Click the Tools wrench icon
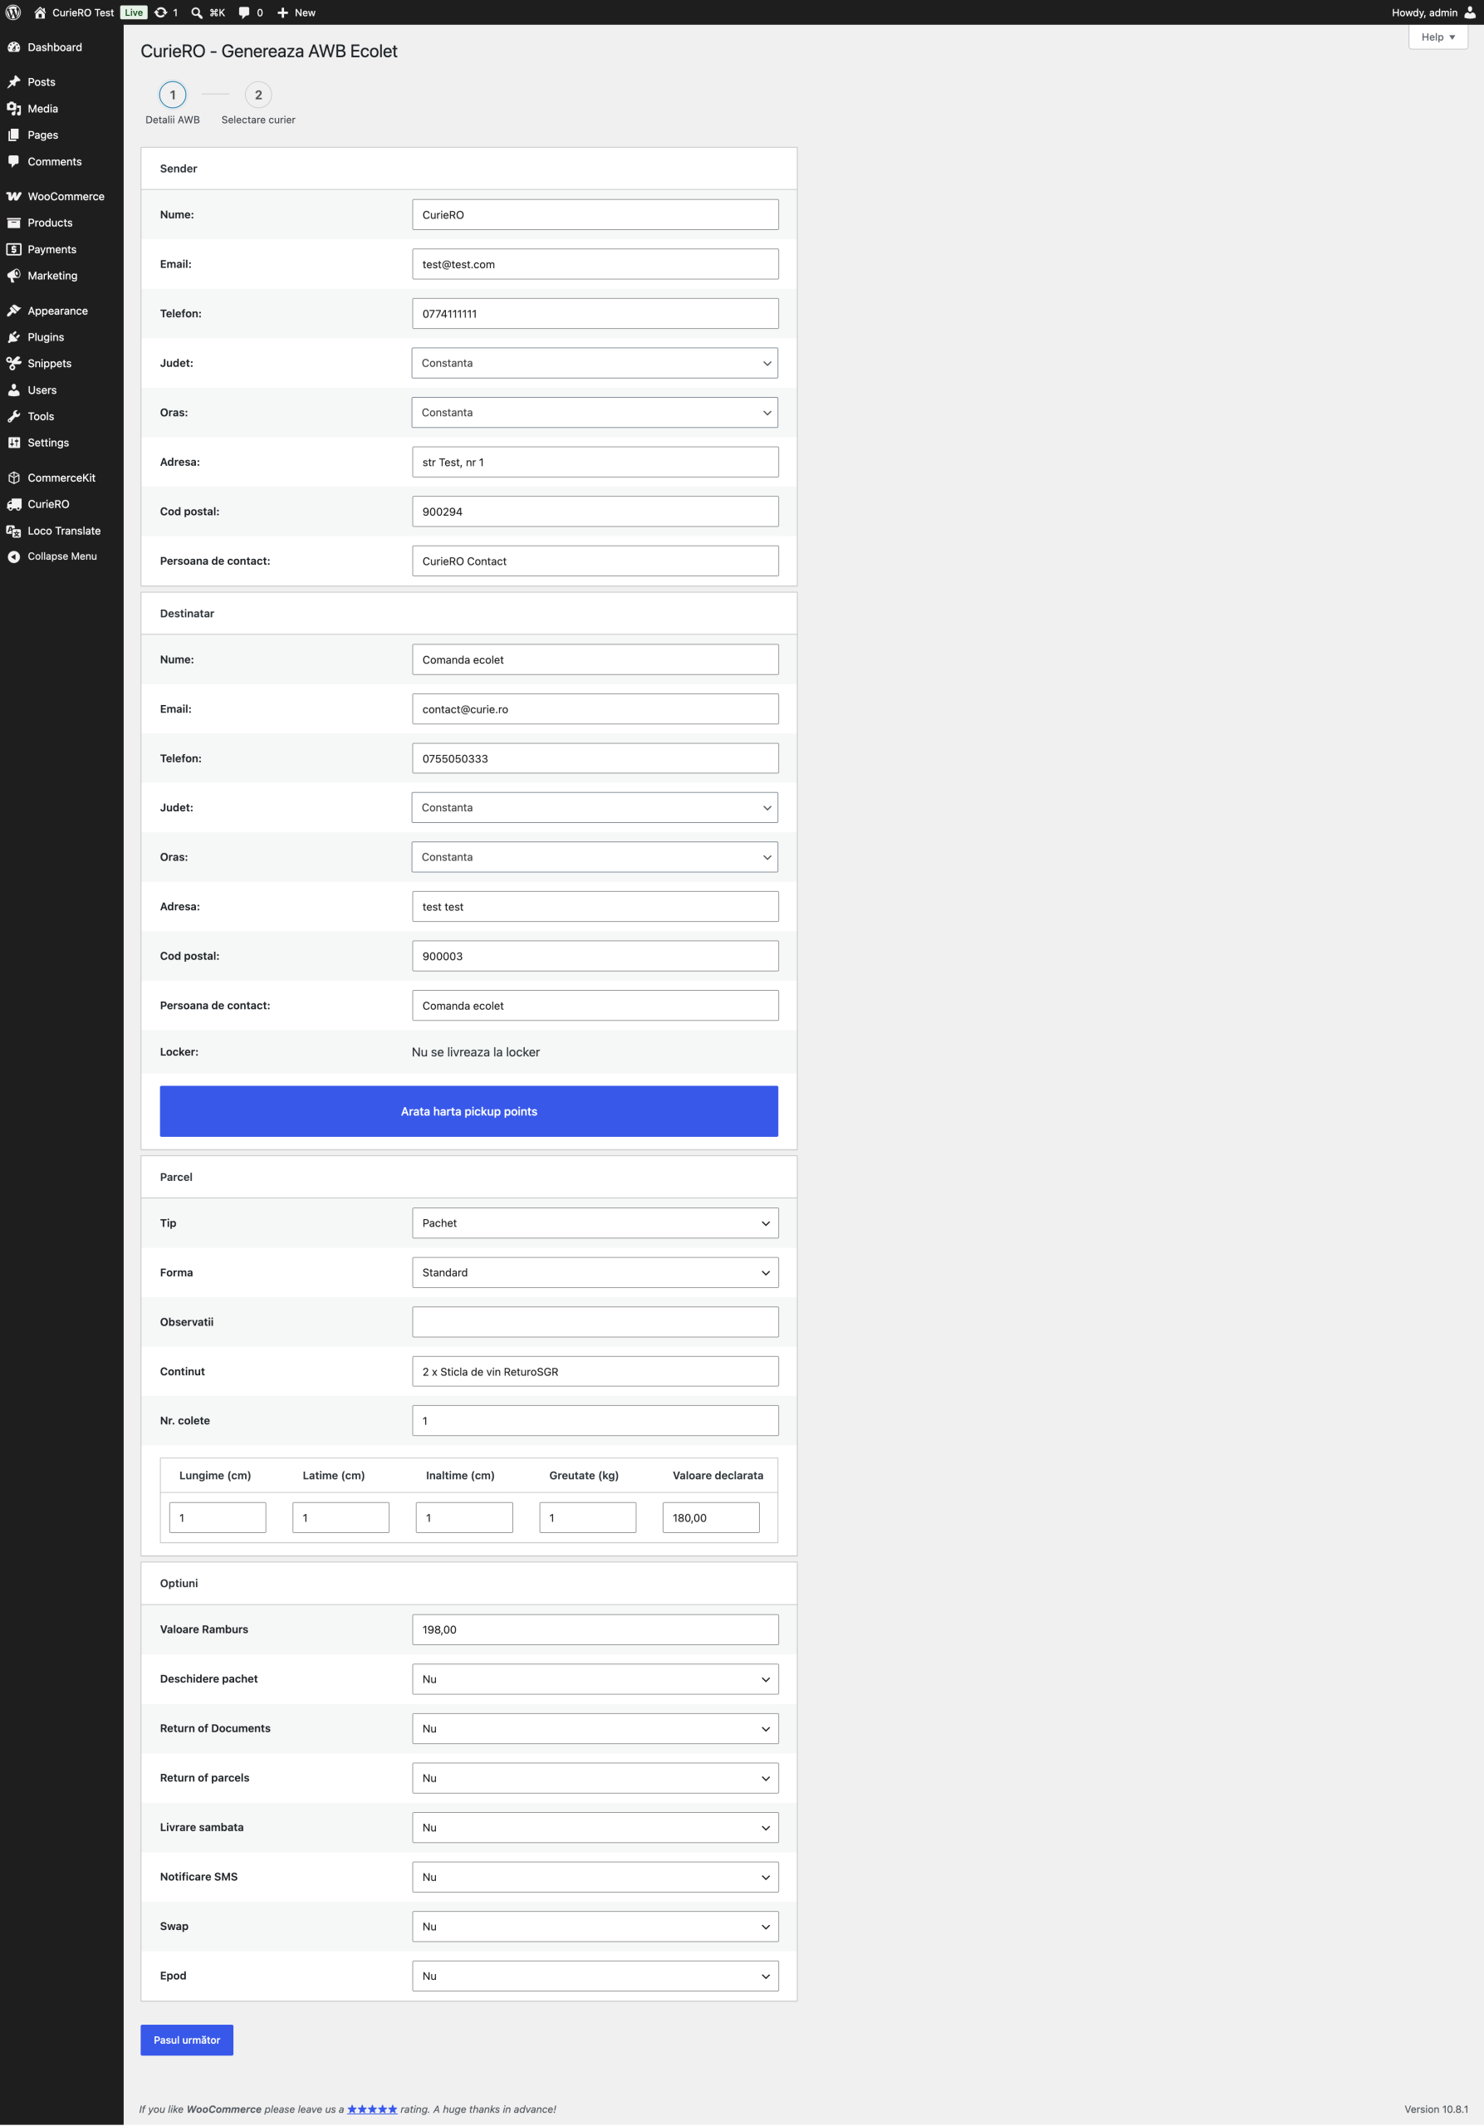The height and width of the screenshot is (2126, 1484). click(14, 417)
